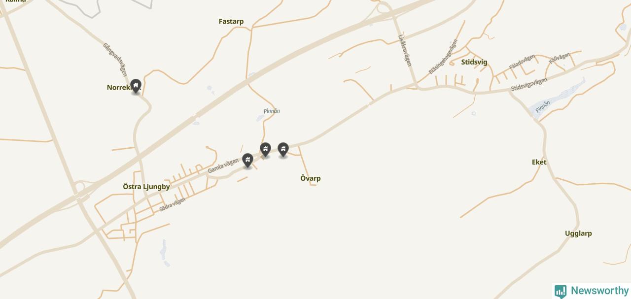631x299 pixels.
Task: Click the house marker closest to Övarp
Action: (283, 149)
